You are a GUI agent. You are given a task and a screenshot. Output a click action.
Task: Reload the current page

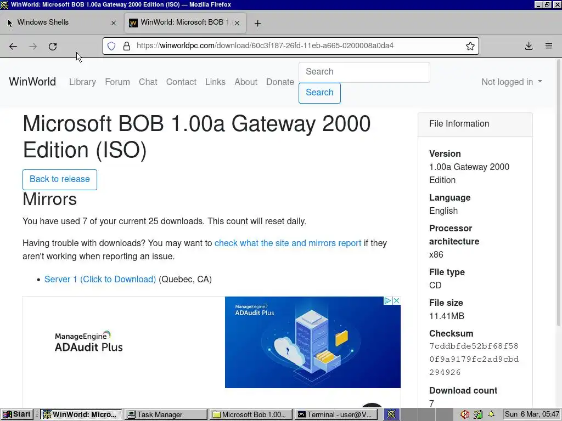point(53,47)
